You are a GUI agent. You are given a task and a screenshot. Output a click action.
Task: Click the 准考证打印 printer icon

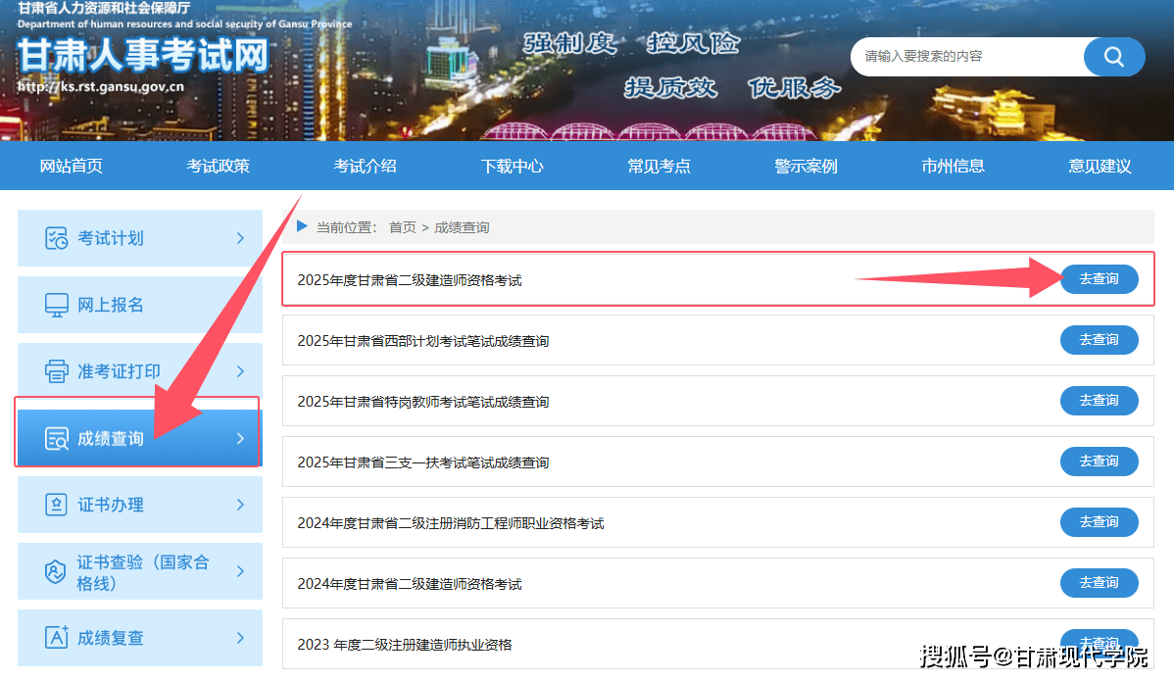coord(57,371)
